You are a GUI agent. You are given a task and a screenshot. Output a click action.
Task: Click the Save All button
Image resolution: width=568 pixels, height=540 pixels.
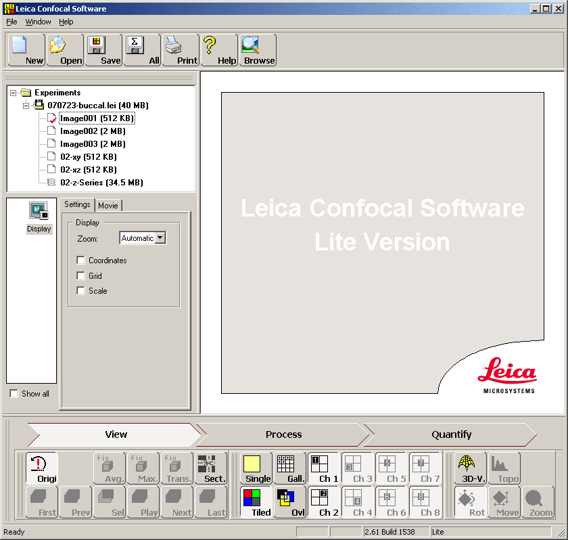pyautogui.click(x=142, y=50)
